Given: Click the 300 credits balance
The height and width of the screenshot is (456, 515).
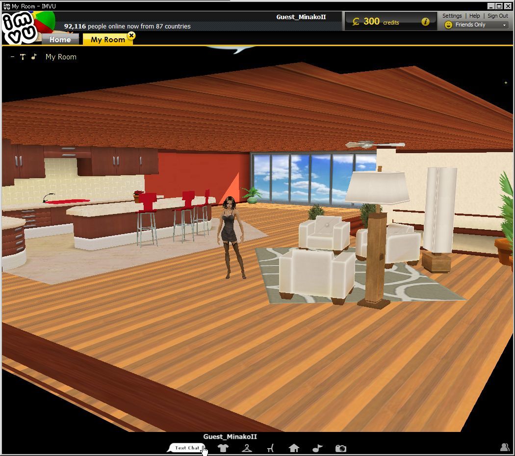Looking at the screenshot, I should (x=376, y=22).
